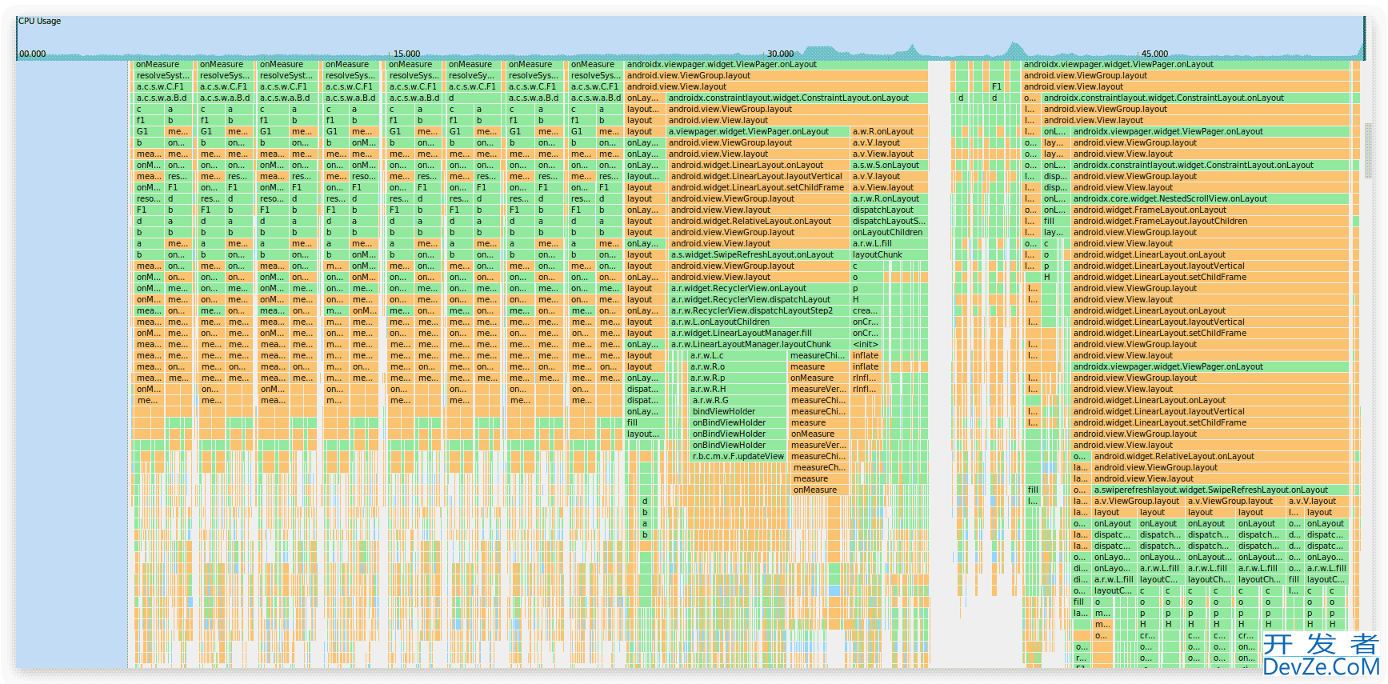
Task: Click the r.b.c.m.v.F.updateView frame
Action: 738,456
